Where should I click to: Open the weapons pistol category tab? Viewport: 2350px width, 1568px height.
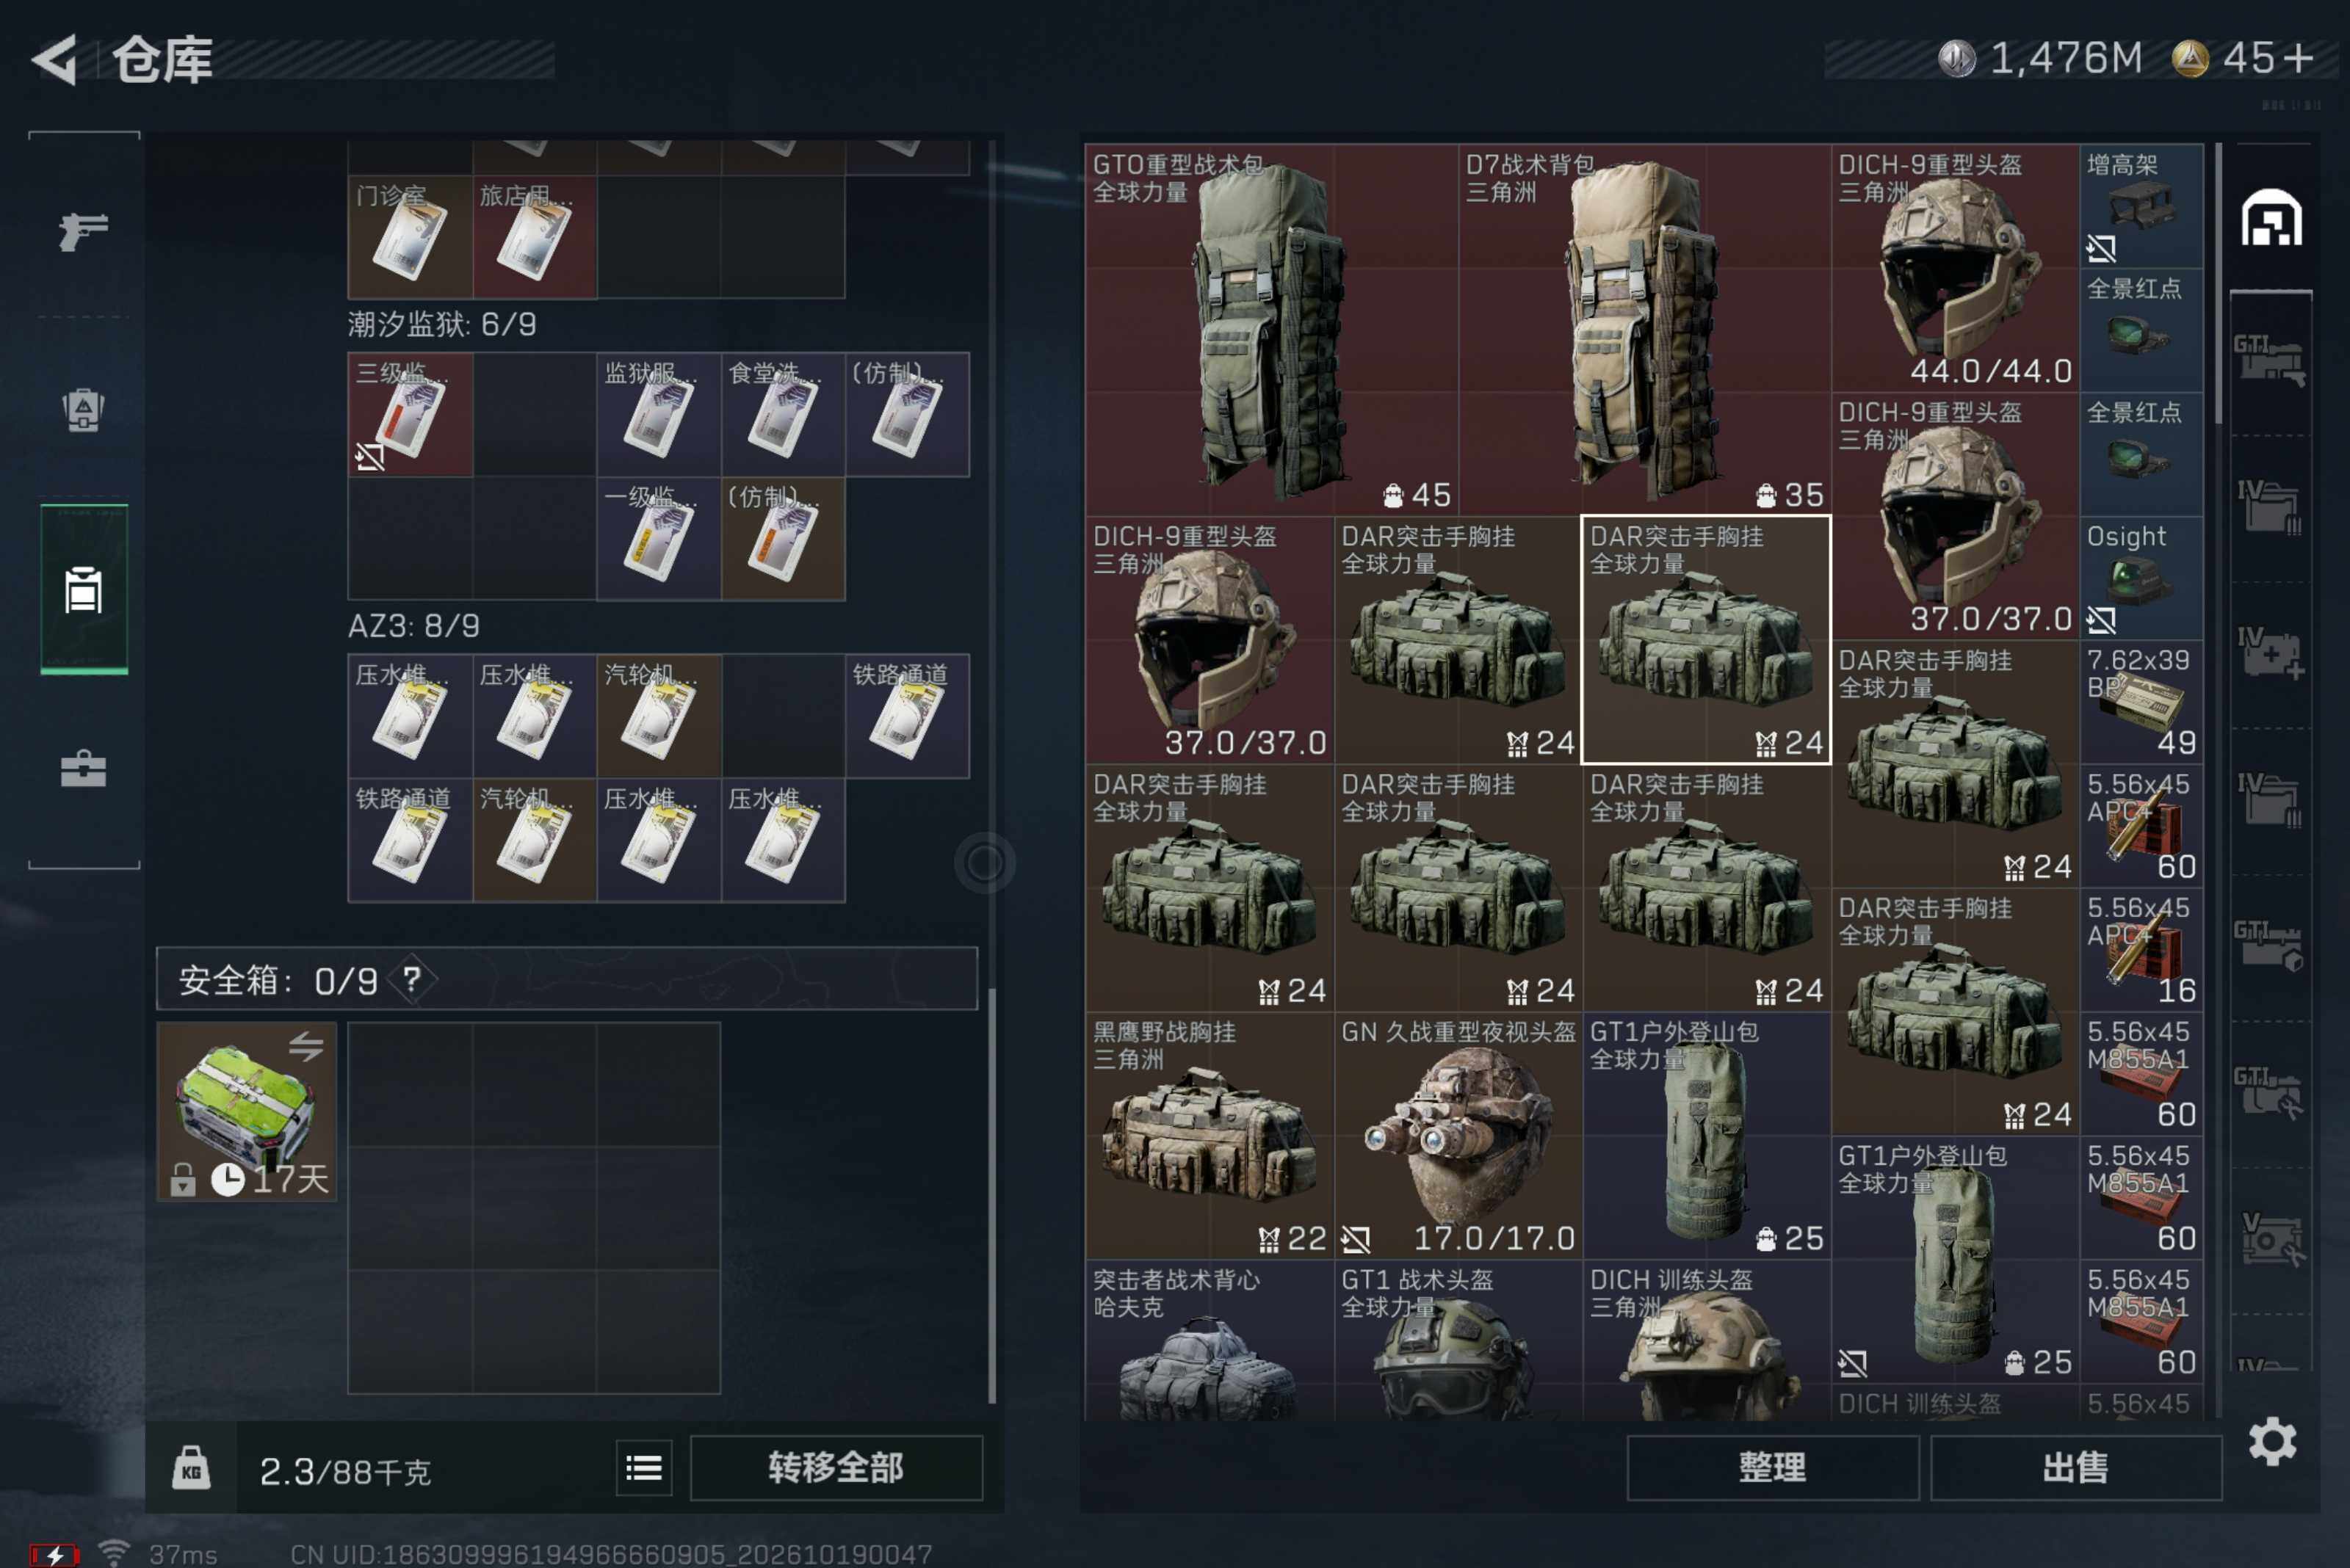[x=83, y=230]
